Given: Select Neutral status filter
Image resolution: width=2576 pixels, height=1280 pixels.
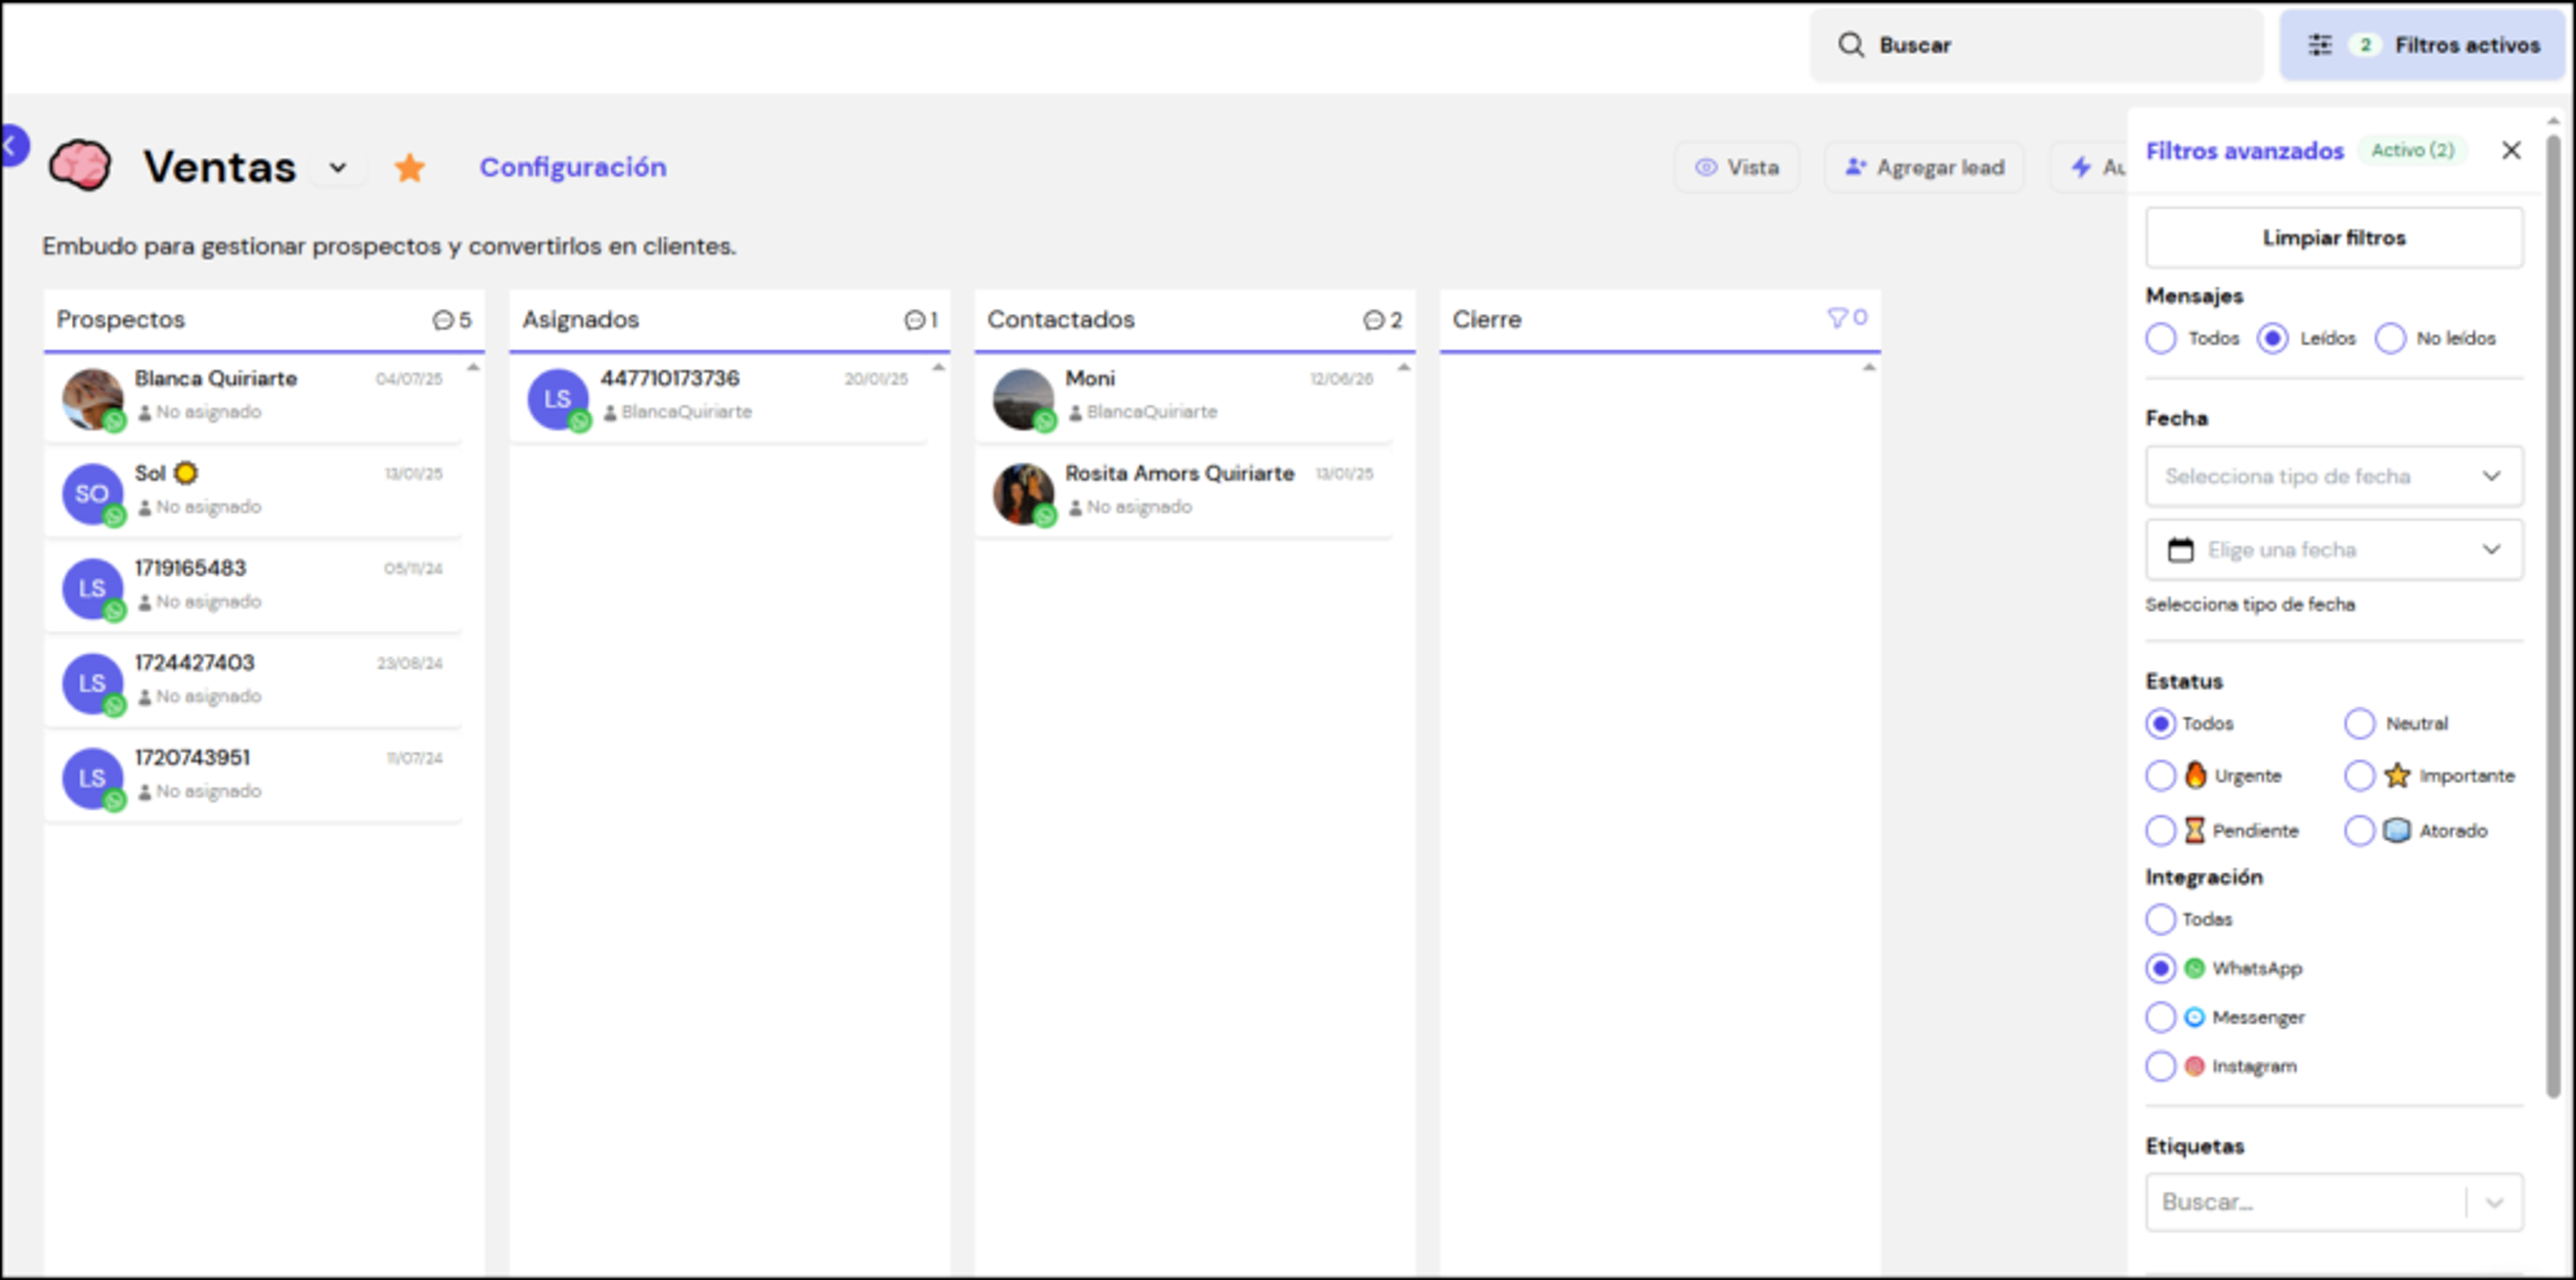Looking at the screenshot, I should pyautogui.click(x=2359, y=723).
